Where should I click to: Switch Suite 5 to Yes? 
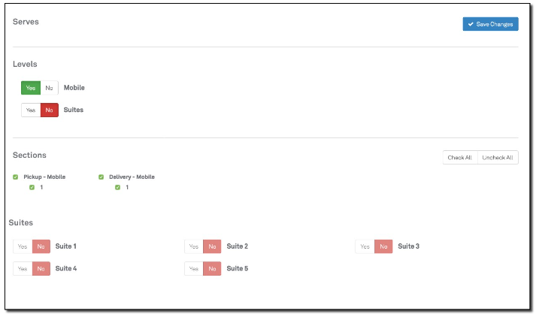coord(194,268)
